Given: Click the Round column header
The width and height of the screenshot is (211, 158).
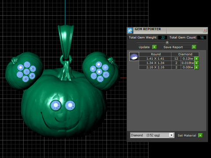Looking at the screenshot, I should pos(155,54).
